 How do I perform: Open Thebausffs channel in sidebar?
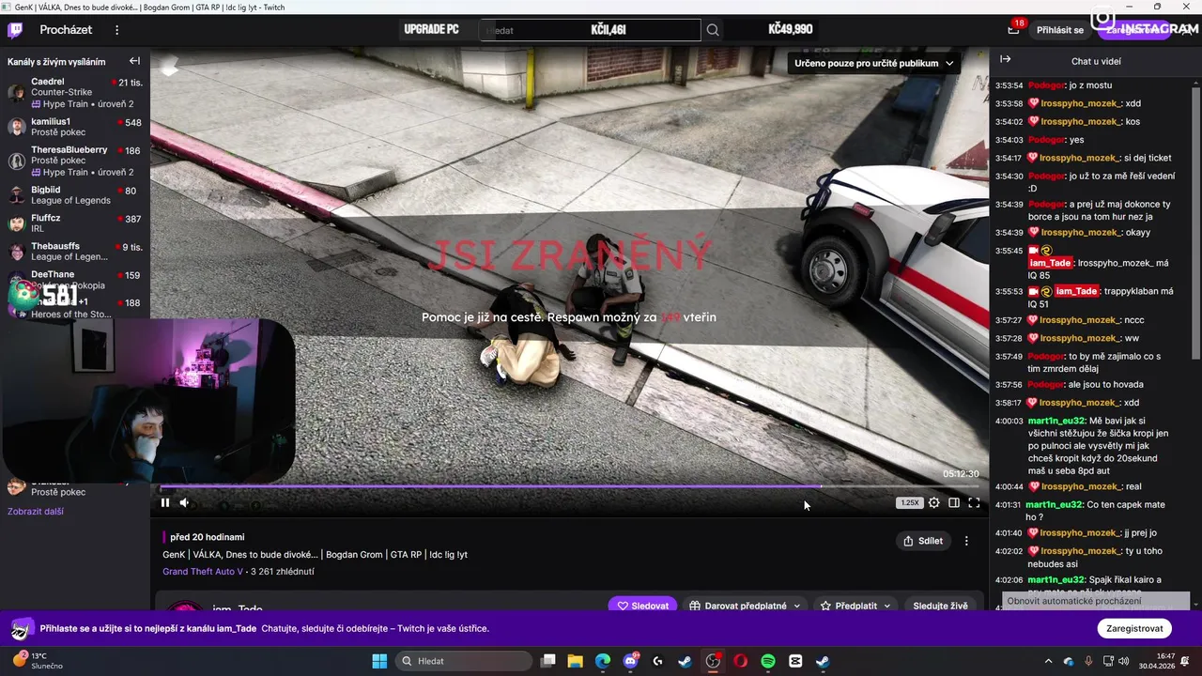(75, 252)
